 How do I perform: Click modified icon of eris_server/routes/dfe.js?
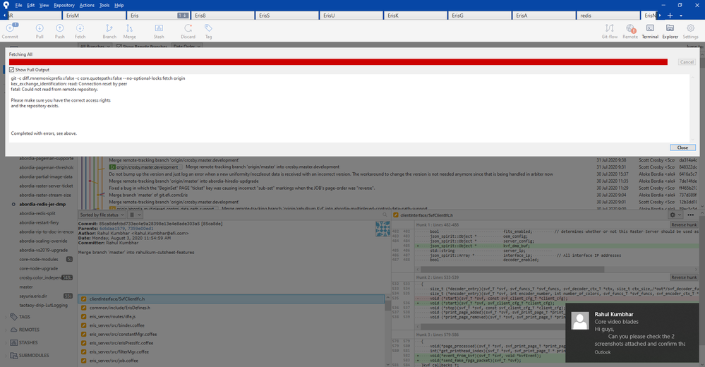coord(84,317)
